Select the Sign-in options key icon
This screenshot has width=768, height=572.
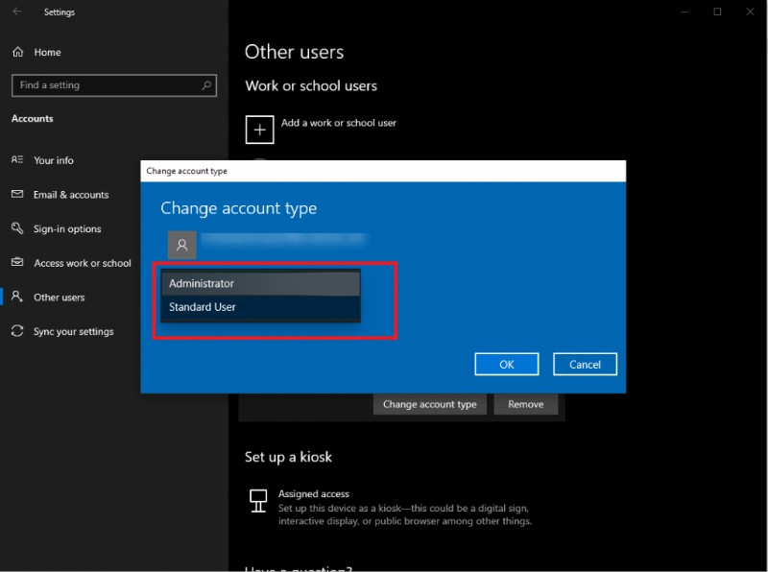16,228
